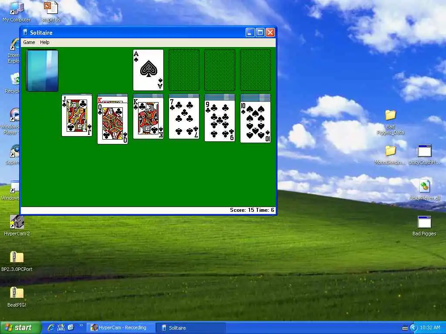Select the BP2.3.0PCPort zip archive
This screenshot has width=446, height=334.
point(17,261)
